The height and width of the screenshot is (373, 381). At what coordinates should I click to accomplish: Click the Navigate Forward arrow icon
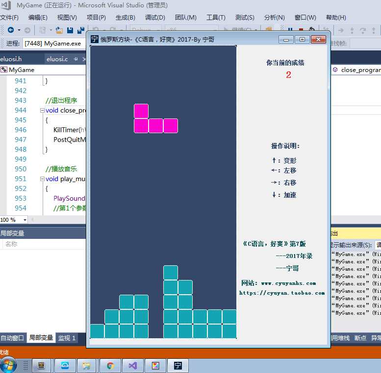coord(27,30)
